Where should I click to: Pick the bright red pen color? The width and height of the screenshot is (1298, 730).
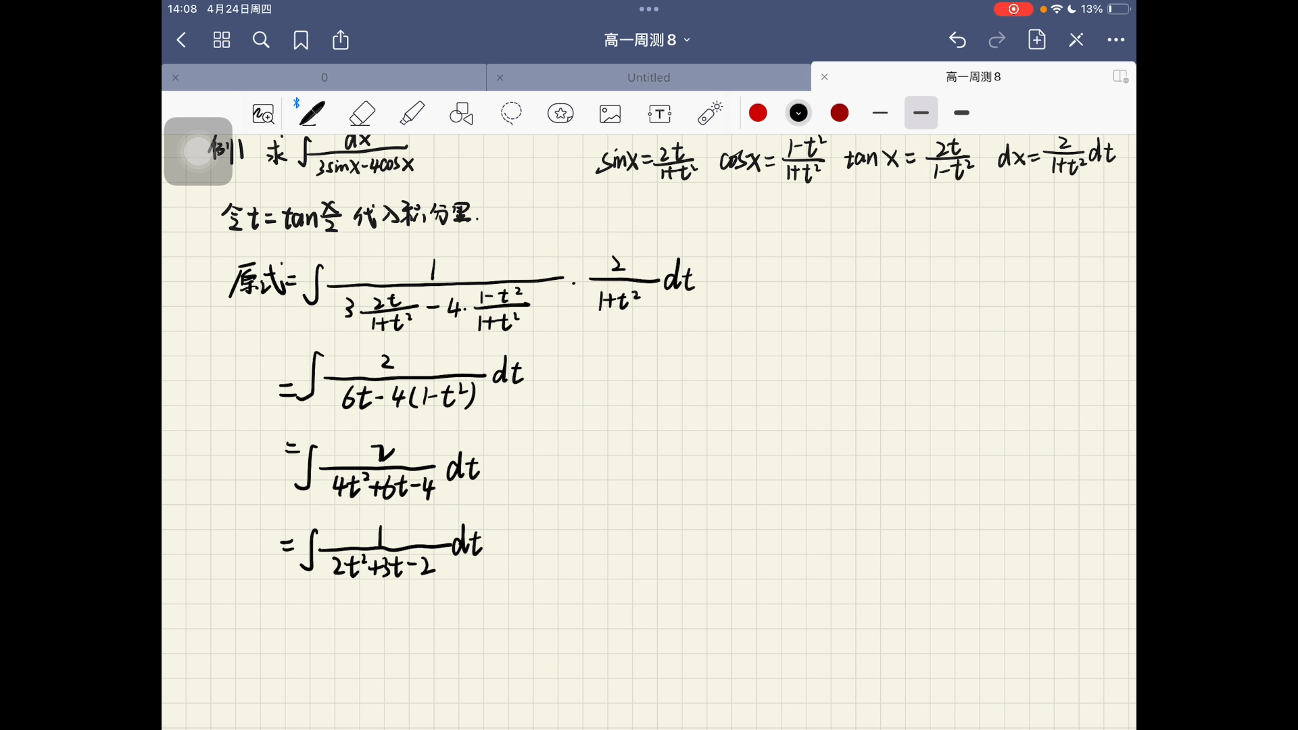758,113
